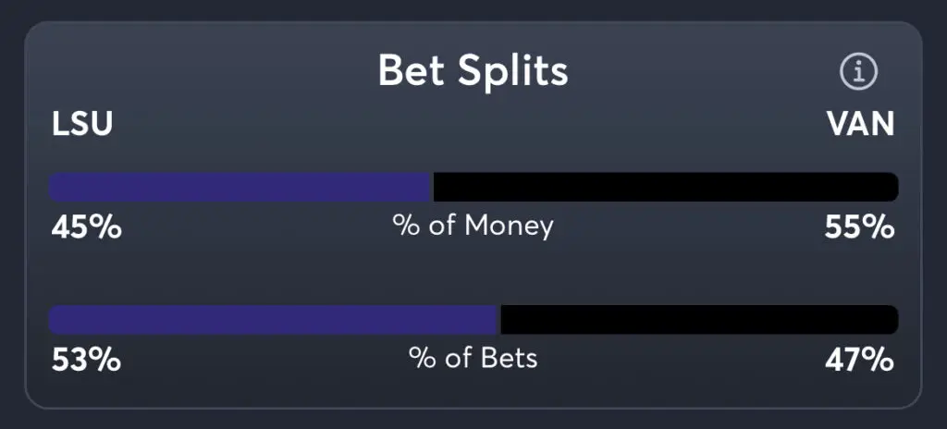
Task: Click LSU's purple segment in the bets bar
Action: (x=274, y=320)
